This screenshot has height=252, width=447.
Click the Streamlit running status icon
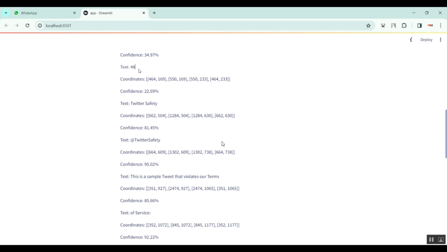point(411,40)
